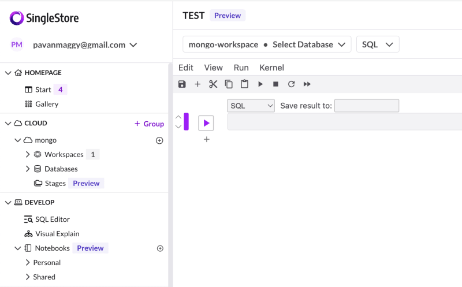Copy the selected cell using copy icon
The height and width of the screenshot is (287, 462).
(229, 84)
